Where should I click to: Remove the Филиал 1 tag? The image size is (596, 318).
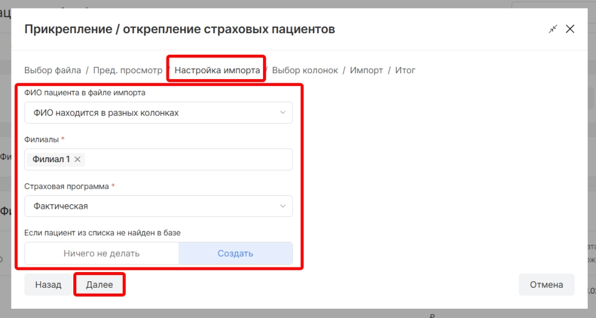77,159
